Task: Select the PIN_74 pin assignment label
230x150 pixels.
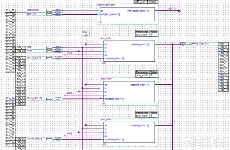Action: tap(10, 98)
